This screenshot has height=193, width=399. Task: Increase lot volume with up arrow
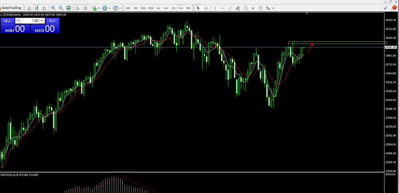click(42, 21)
